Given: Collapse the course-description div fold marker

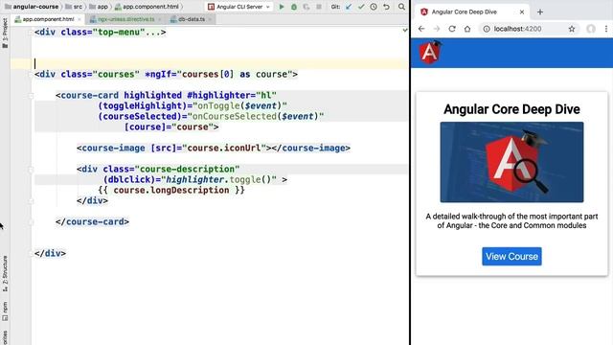Looking at the screenshot, I should click(x=31, y=170).
